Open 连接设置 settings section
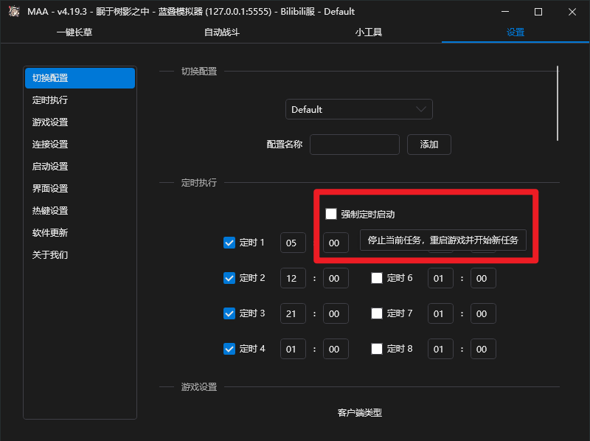This screenshot has width=590, height=441. [50, 144]
